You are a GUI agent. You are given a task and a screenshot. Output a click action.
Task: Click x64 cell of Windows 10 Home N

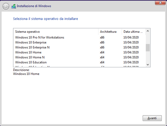(x=102, y=57)
